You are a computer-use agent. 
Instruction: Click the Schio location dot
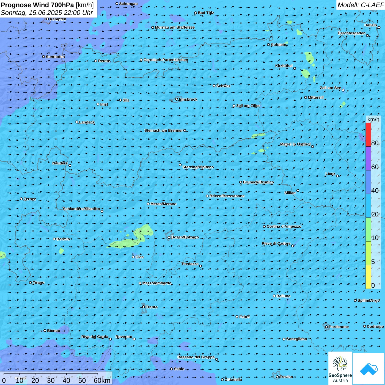[x=172, y=369]
